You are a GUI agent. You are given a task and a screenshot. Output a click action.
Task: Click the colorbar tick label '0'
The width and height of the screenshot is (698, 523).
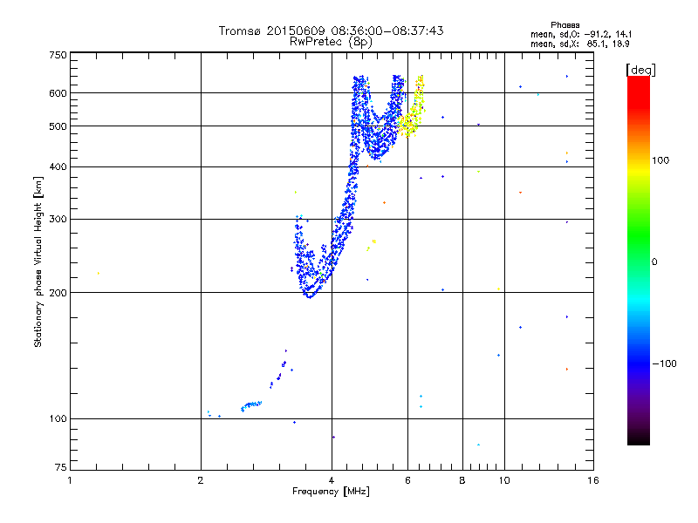coord(654,262)
